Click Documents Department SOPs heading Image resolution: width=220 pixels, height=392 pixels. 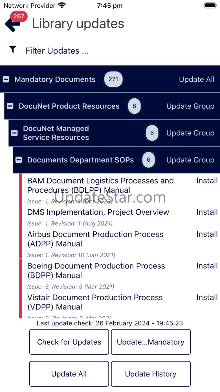click(x=80, y=160)
